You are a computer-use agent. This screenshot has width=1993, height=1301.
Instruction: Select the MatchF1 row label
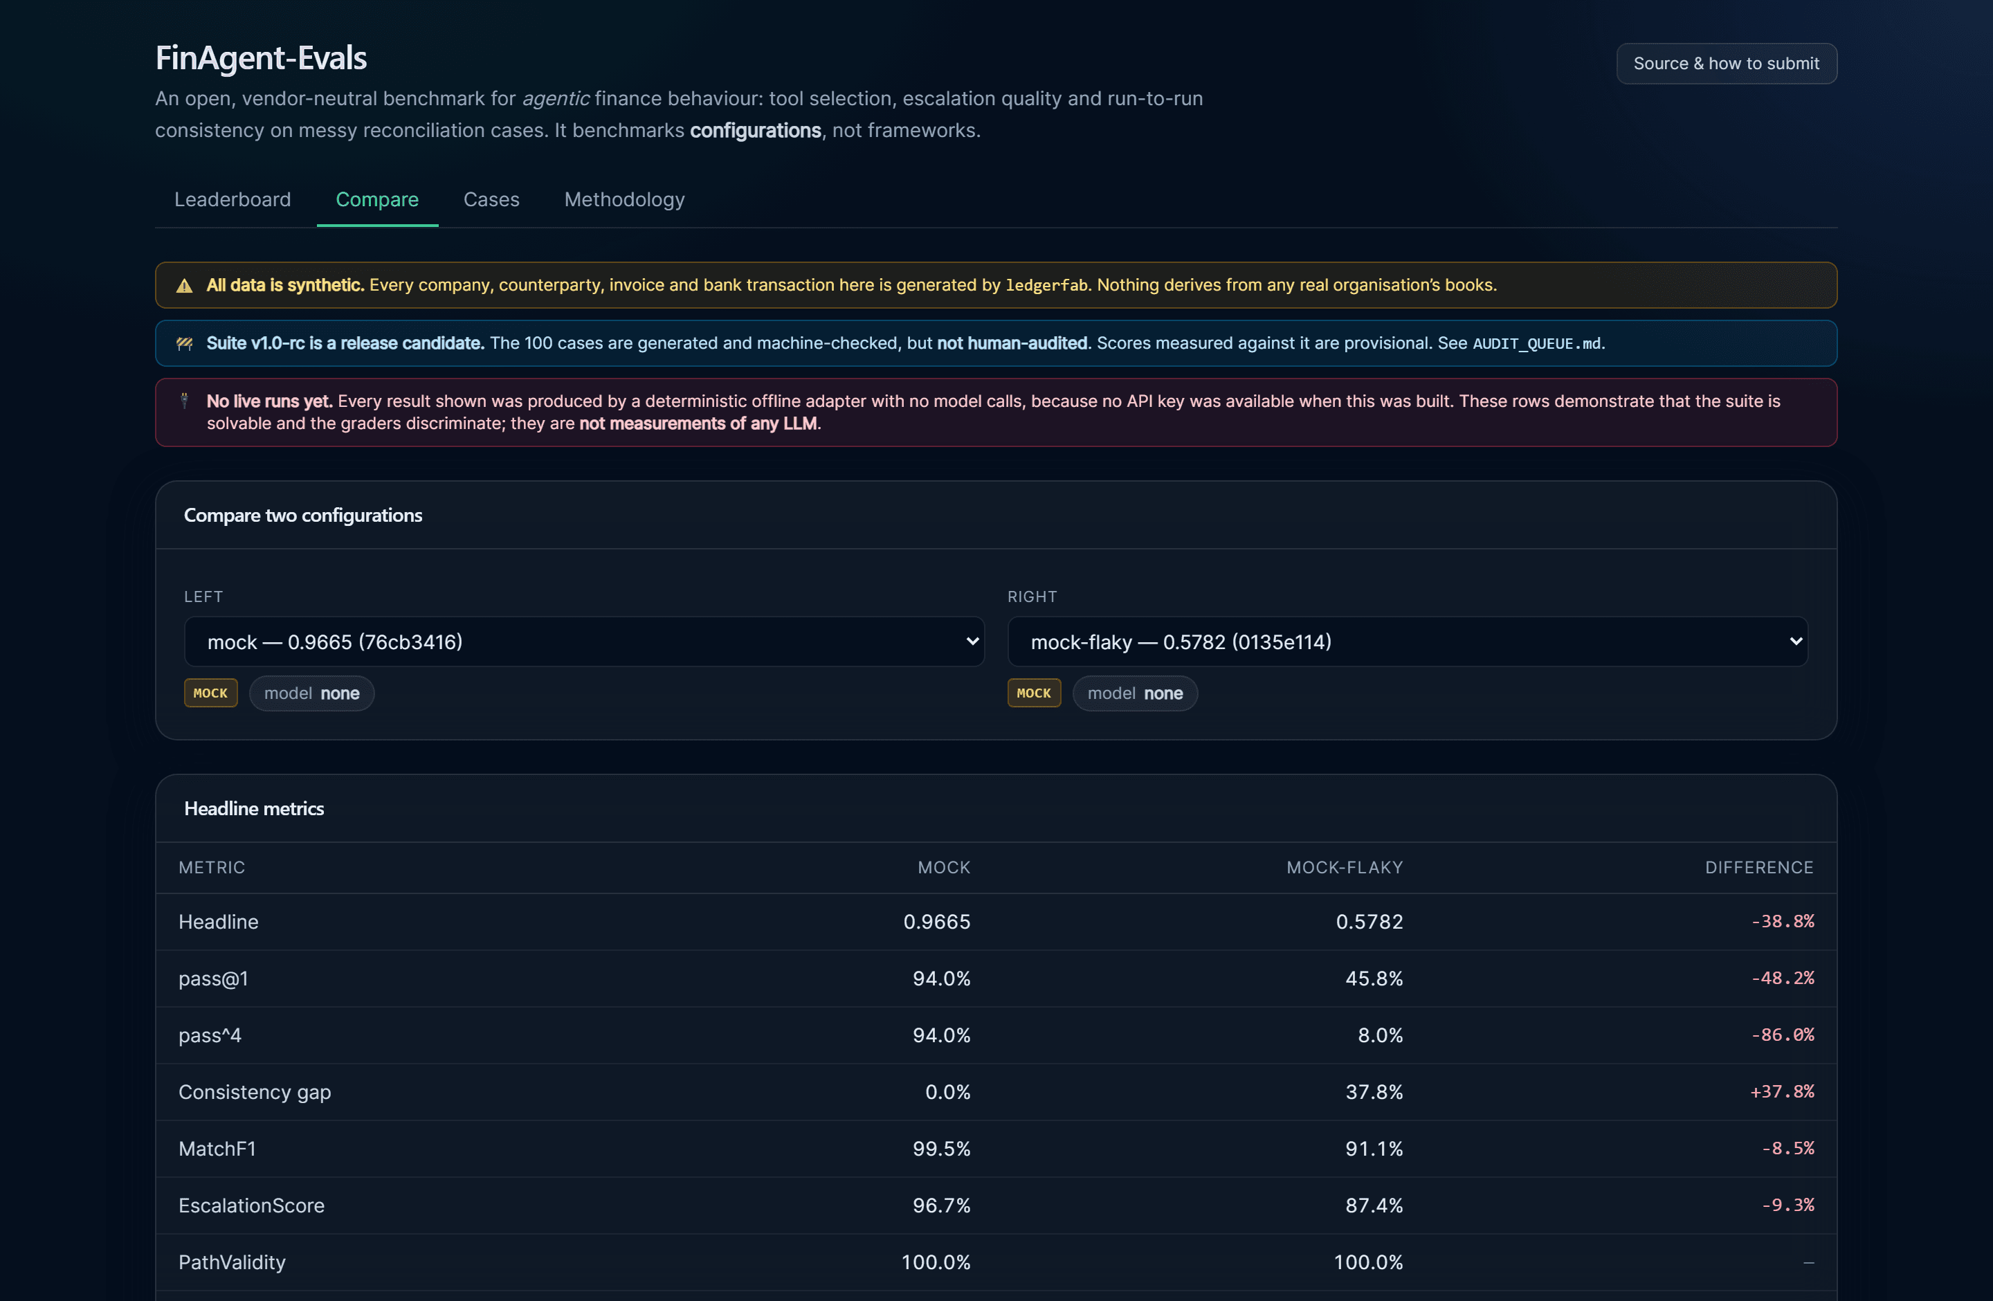[217, 1149]
